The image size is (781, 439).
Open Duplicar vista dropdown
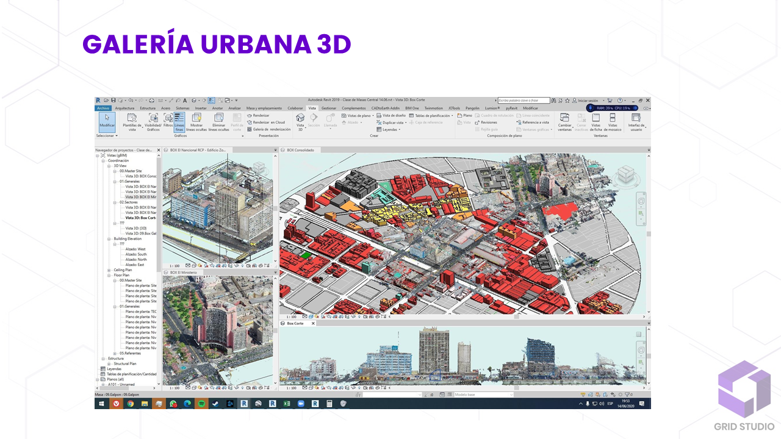coord(390,123)
